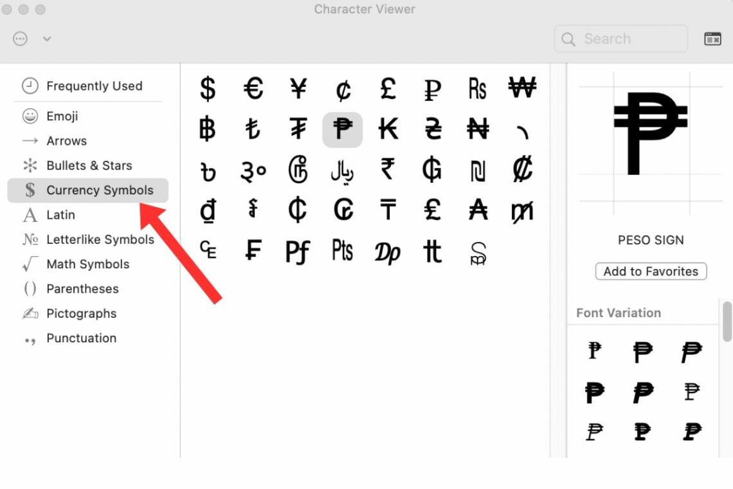Select the austral sign symbol

click(478, 210)
